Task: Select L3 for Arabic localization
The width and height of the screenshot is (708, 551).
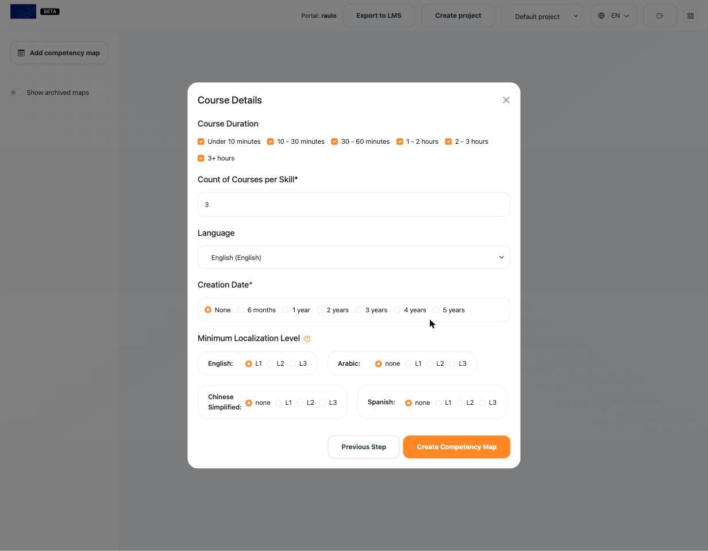Action: (x=452, y=363)
